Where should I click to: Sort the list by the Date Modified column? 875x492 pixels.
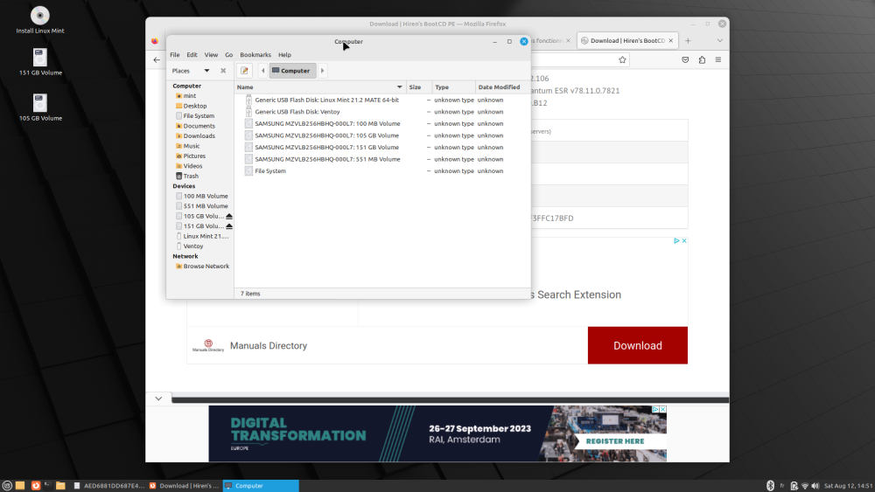pos(501,87)
